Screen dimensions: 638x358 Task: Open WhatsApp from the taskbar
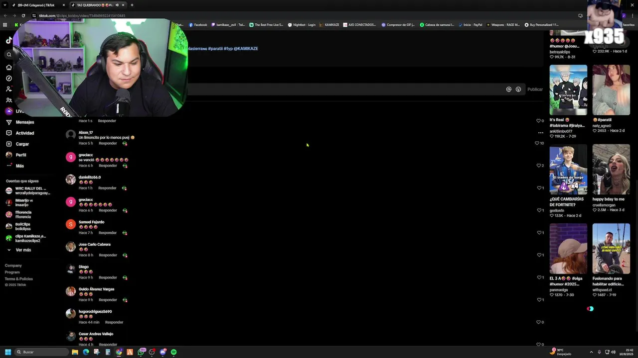pos(141,352)
